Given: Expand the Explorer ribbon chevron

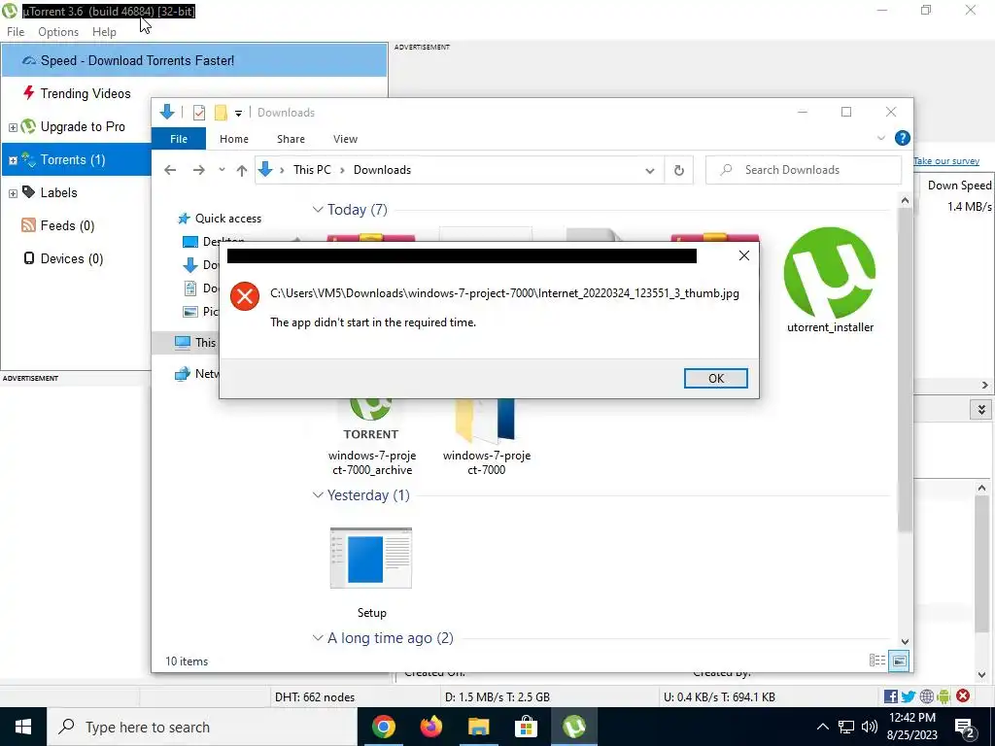Looking at the screenshot, I should pyautogui.click(x=880, y=138).
